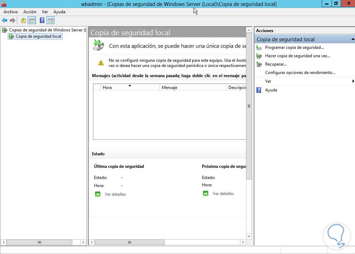
Task: Click the Copias de seguridad de Windows Server tree icon
Action: pos(5,30)
